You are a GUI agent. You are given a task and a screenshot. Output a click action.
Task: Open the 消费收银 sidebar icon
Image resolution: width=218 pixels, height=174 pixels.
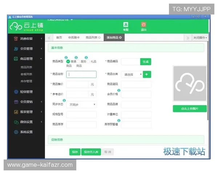coord(16,38)
